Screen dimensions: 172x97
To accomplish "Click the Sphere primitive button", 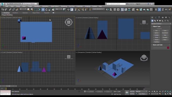I will 156,33.
